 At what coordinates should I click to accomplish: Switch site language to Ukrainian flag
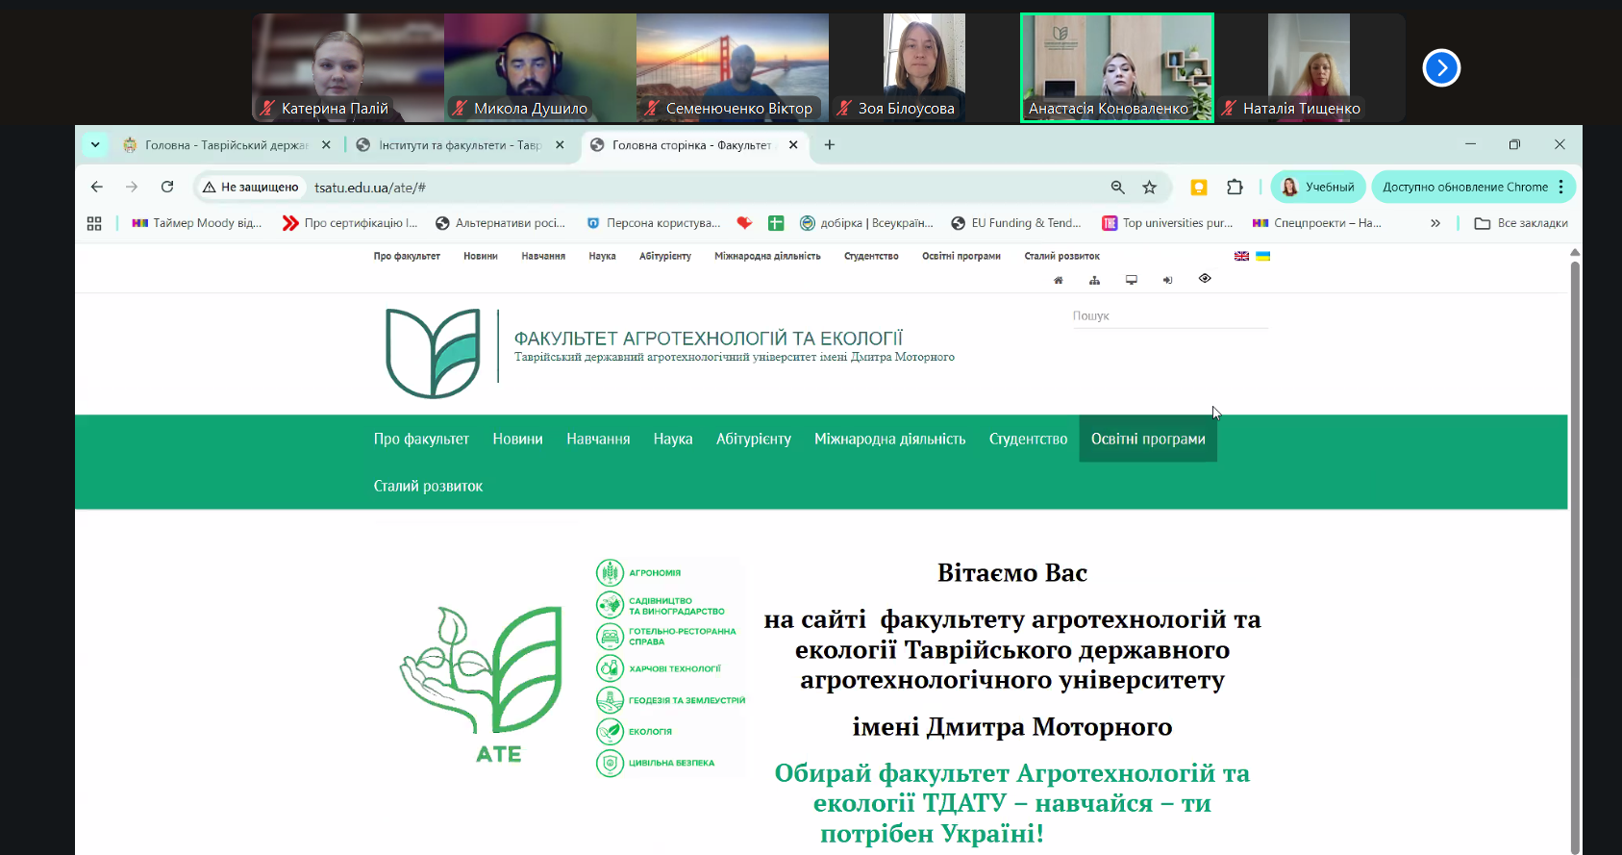(1263, 256)
